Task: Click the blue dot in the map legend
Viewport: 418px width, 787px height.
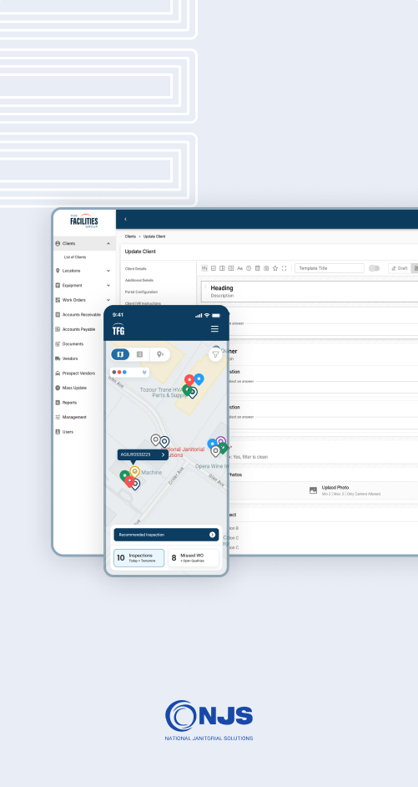Action: click(x=124, y=373)
